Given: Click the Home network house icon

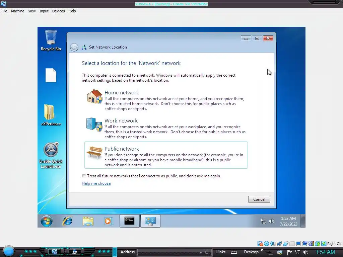Looking at the screenshot, I should click(x=94, y=96).
